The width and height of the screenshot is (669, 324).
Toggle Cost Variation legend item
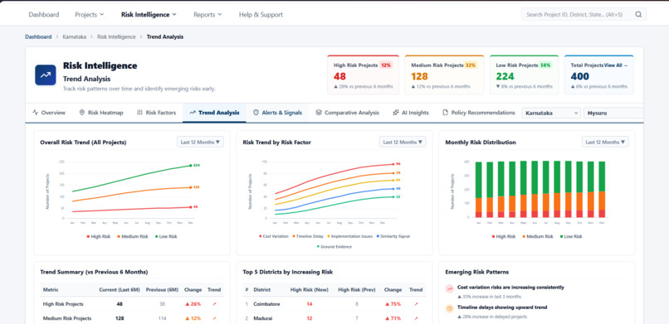(x=273, y=236)
